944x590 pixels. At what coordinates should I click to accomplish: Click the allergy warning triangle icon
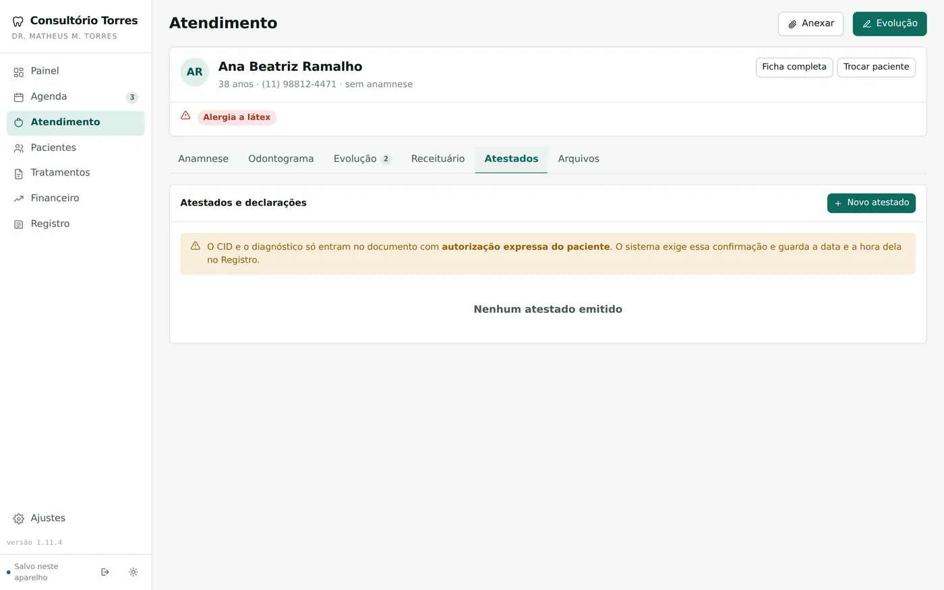[x=185, y=115]
